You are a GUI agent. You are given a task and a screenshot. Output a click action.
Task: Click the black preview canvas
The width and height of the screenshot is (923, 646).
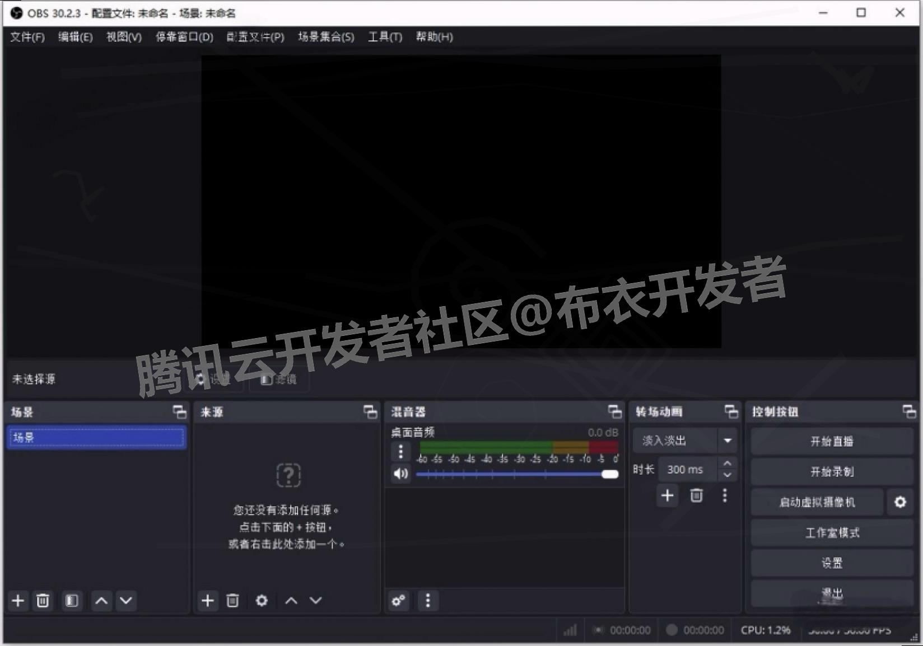(461, 202)
